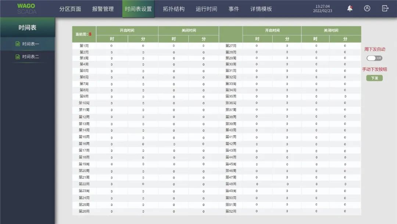
Task: Click 第1周 open-time hour cell
Action: 112,46
